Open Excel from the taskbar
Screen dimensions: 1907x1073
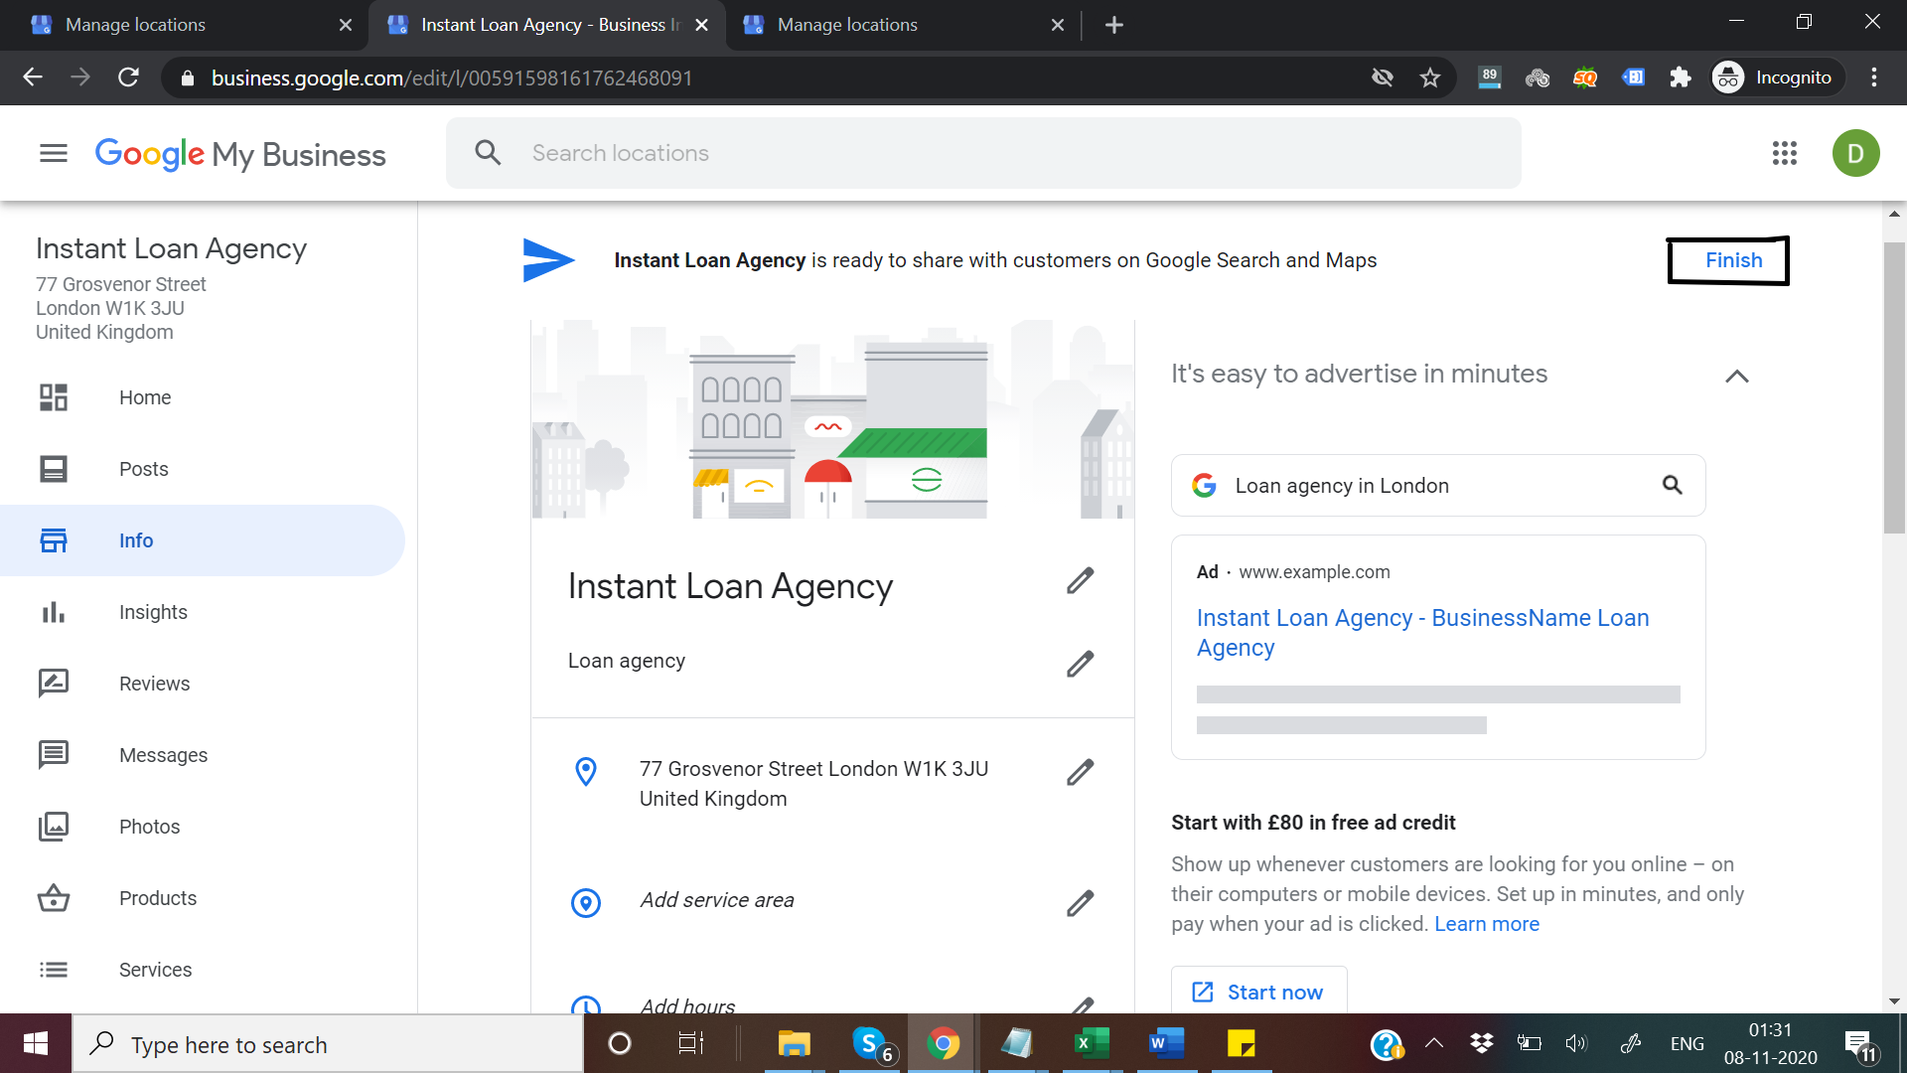[x=1092, y=1043]
